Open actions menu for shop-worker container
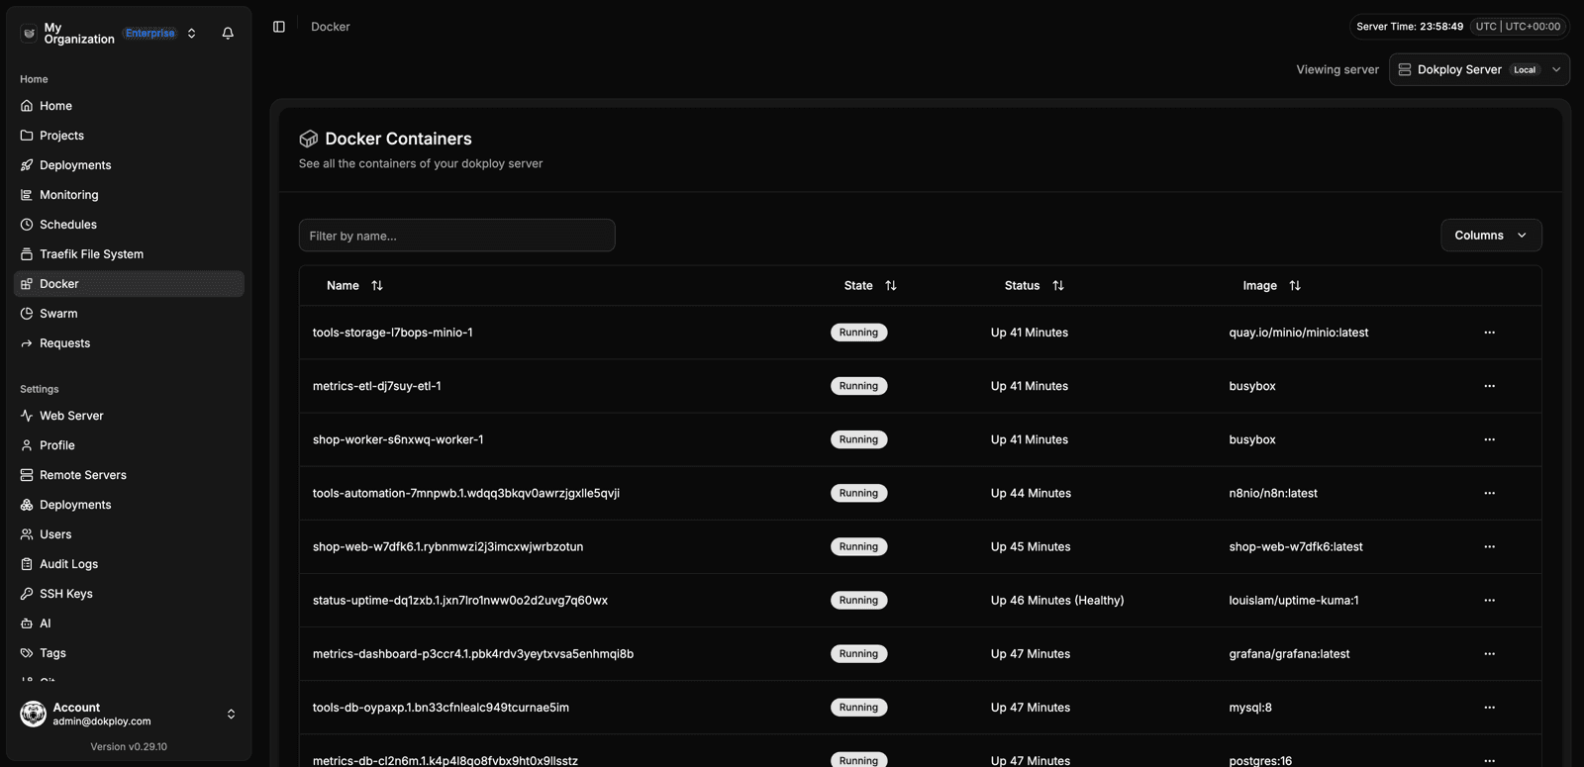 pyautogui.click(x=1489, y=439)
